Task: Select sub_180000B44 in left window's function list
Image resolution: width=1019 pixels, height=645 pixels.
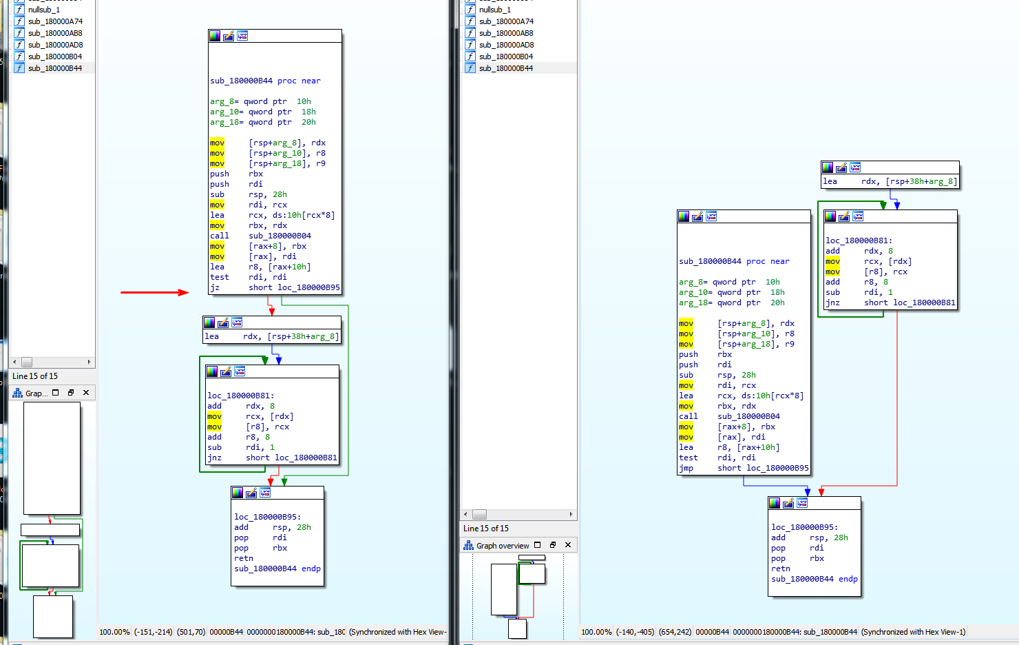Action: pos(54,68)
